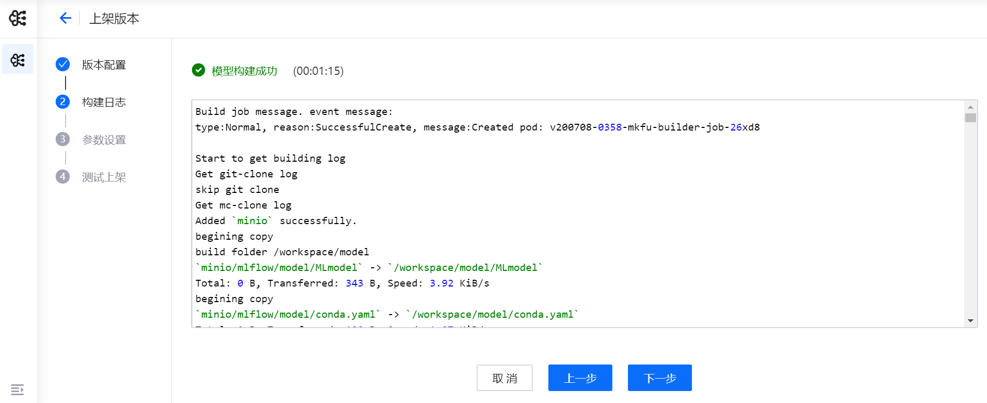Select the 测试上架 step label

click(x=104, y=177)
